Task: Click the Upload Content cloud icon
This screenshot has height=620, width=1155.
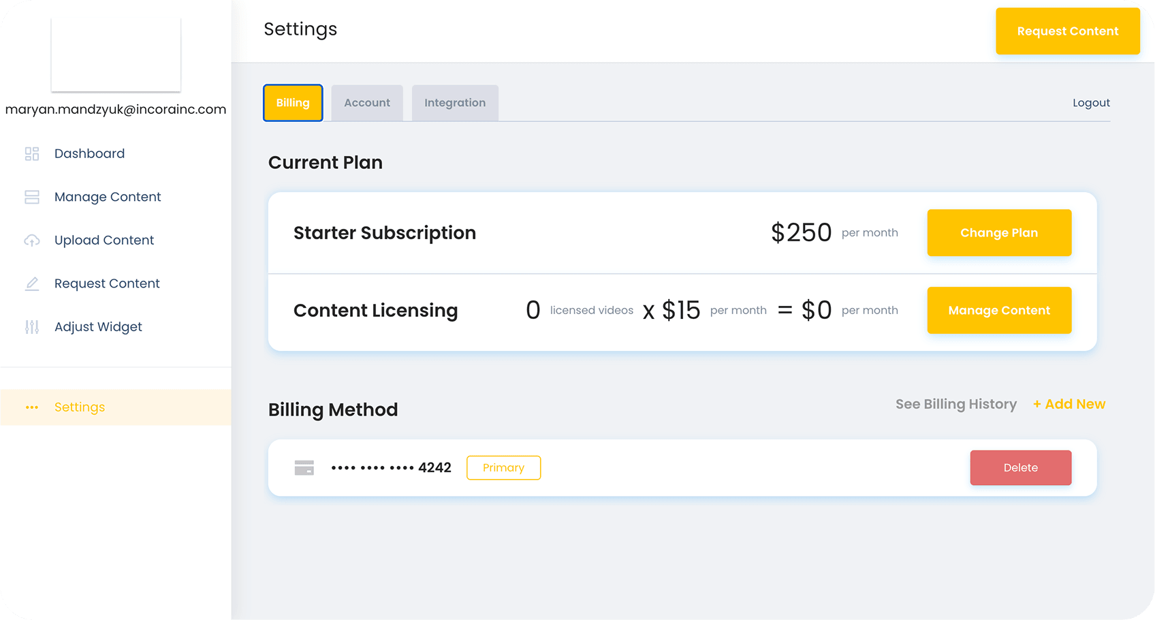Action: click(x=32, y=241)
